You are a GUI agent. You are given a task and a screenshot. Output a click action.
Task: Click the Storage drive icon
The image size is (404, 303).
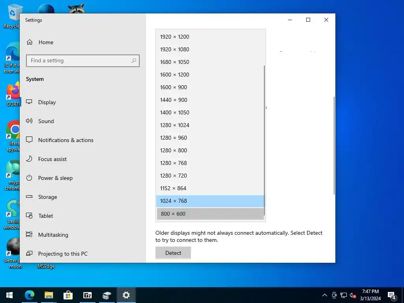pos(29,196)
